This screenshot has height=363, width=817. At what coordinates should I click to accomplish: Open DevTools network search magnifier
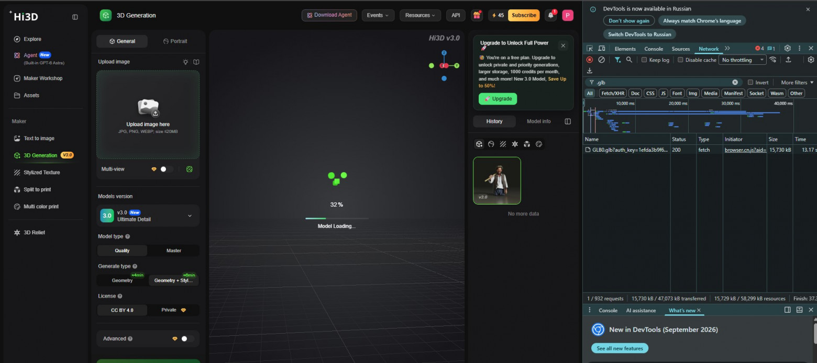click(629, 60)
